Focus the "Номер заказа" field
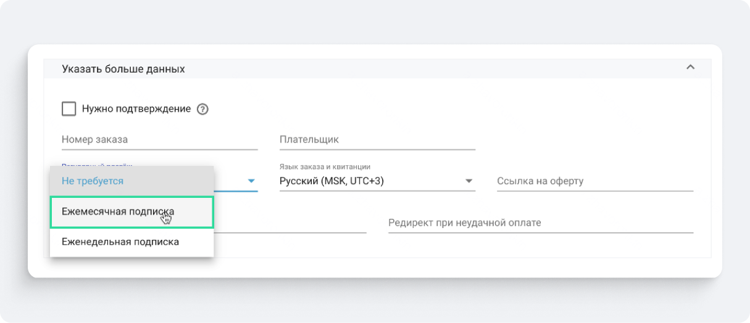This screenshot has height=323, width=750. pyautogui.click(x=159, y=140)
